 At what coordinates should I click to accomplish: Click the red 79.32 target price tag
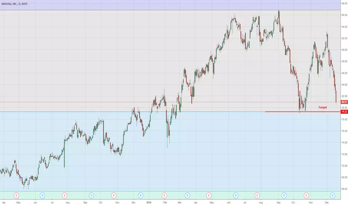[x=344, y=112]
